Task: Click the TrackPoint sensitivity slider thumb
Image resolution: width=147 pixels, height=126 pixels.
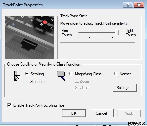Action: coord(117,33)
